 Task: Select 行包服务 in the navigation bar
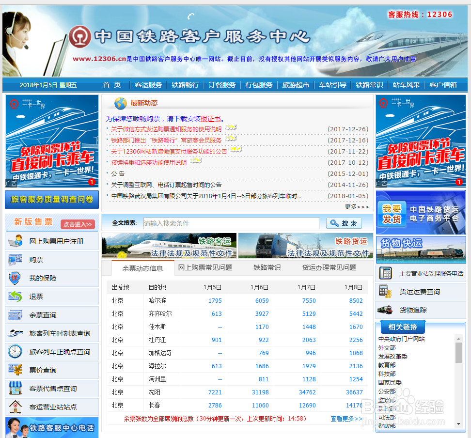point(259,85)
